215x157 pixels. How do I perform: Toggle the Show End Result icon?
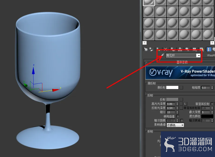(x=209, y=49)
